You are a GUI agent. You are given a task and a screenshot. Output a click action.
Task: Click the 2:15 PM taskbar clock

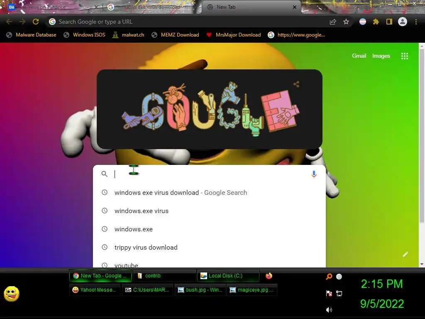(x=382, y=284)
